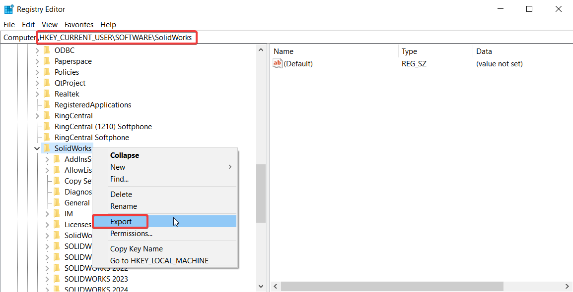The image size is (573, 292).
Task: Click the Policies folder icon
Action: (x=47, y=72)
